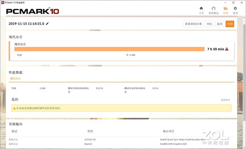Click the pencil icon to rename result

coord(47,24)
